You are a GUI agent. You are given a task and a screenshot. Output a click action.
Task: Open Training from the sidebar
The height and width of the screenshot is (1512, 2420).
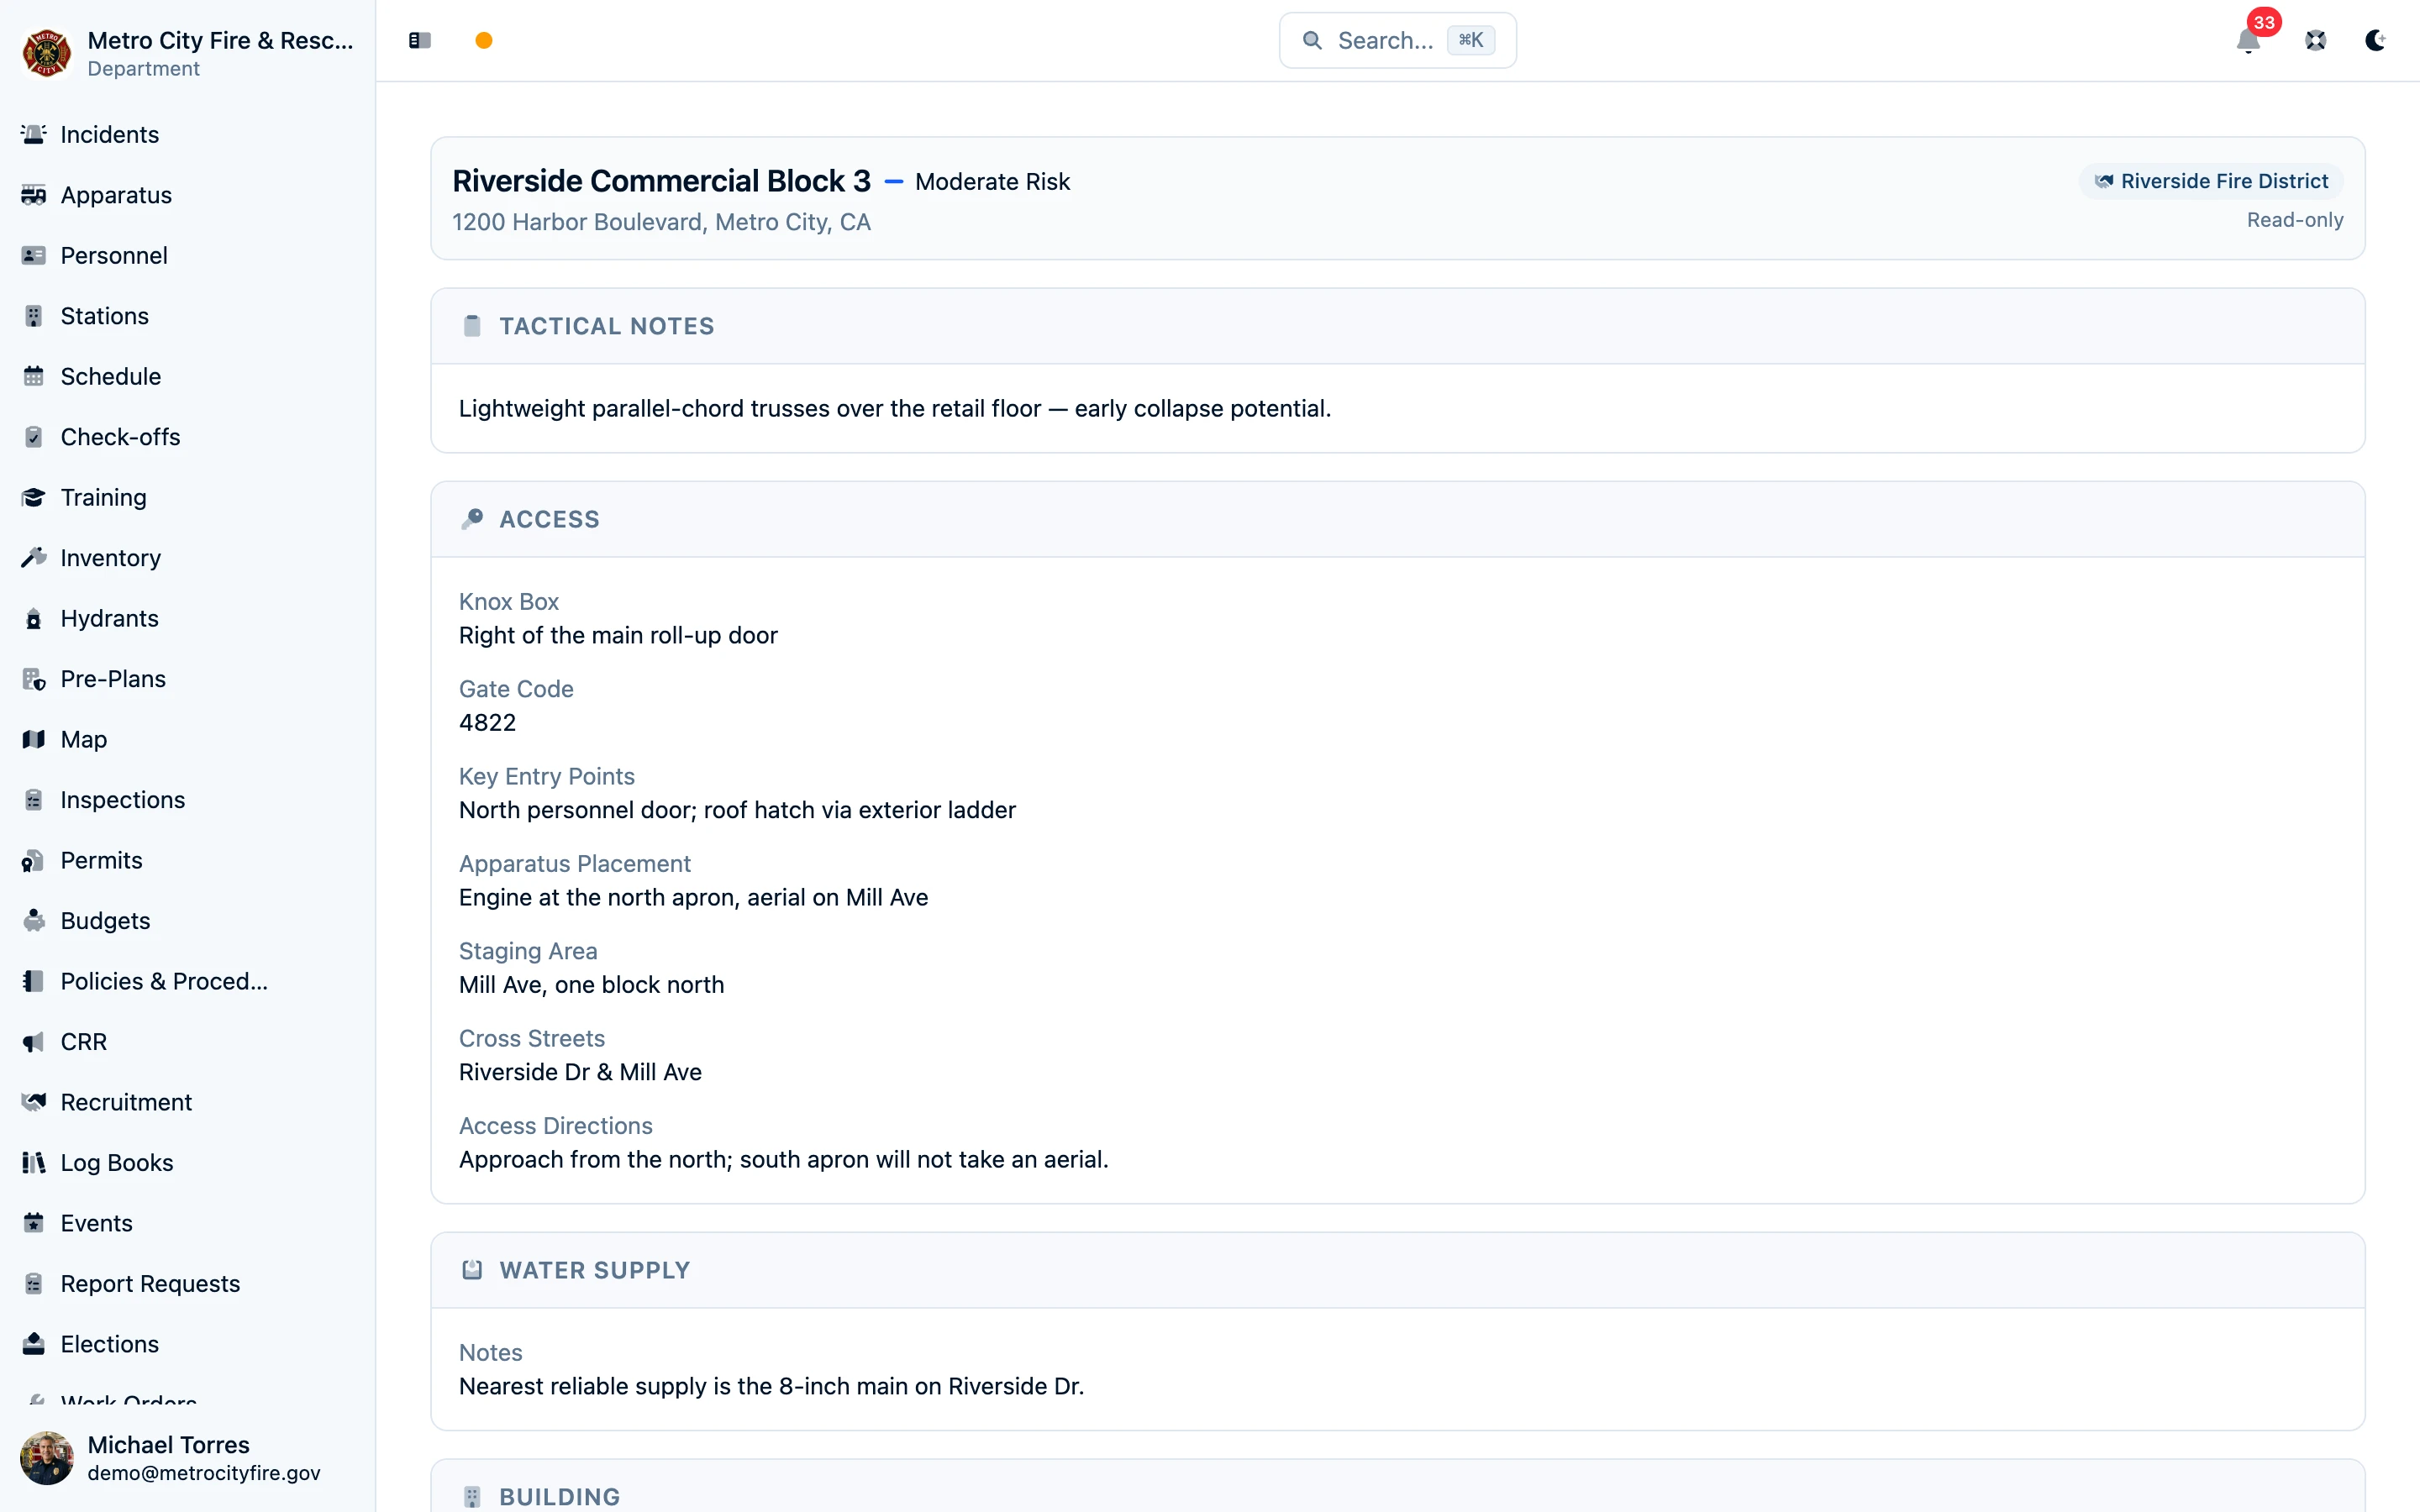pos(188,497)
